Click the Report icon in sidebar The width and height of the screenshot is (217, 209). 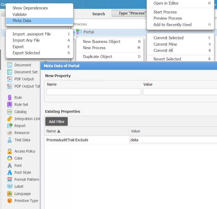pyautogui.click(x=10, y=126)
